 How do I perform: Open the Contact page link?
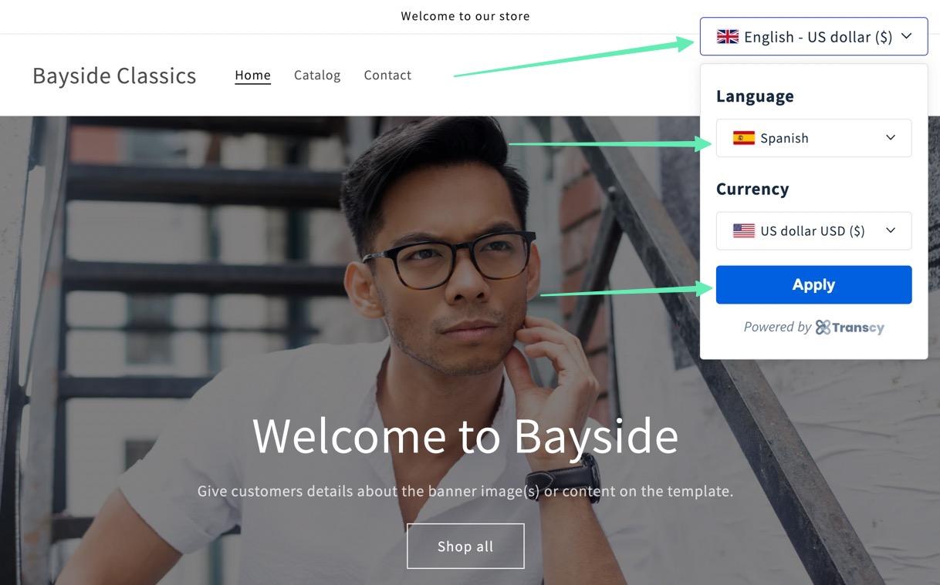387,75
